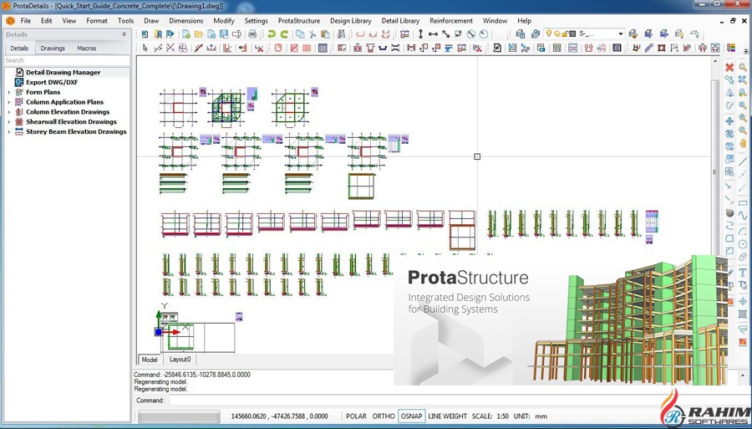This screenshot has width=752, height=429.
Task: Select the Text tool icon
Action: pos(742,273)
